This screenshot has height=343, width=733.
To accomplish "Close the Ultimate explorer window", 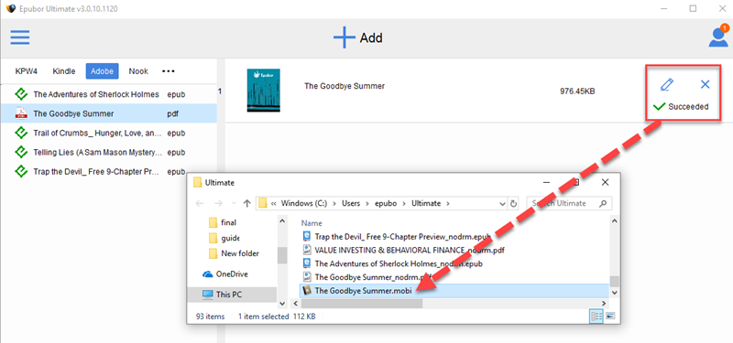I will 605,182.
